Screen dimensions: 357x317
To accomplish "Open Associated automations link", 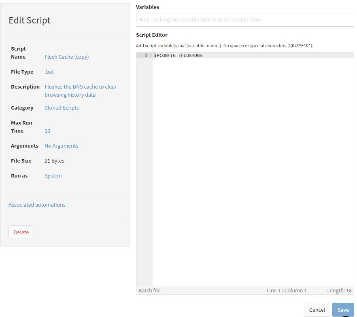I will point(37,205).
